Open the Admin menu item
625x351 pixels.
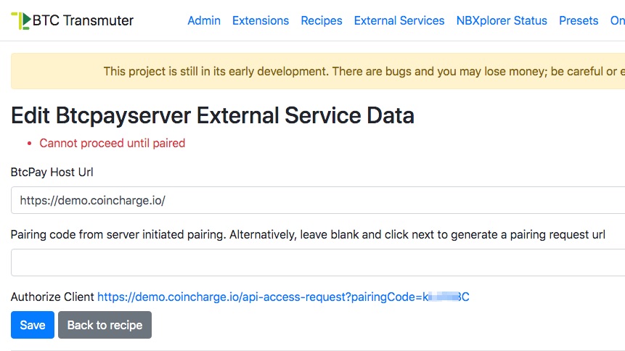(204, 21)
